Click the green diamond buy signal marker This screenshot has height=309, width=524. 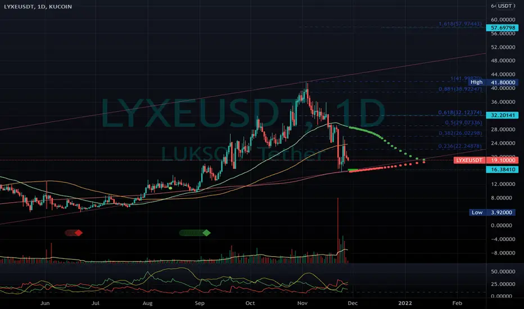click(206, 233)
